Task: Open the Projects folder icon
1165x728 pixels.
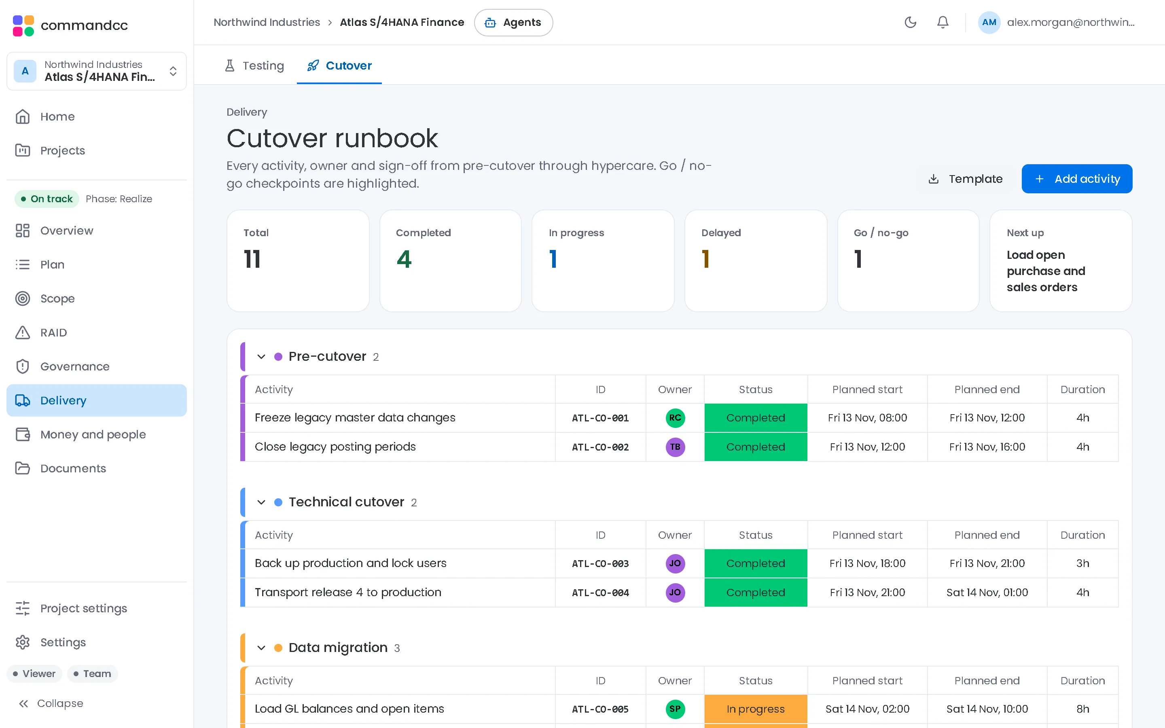Action: 23,150
